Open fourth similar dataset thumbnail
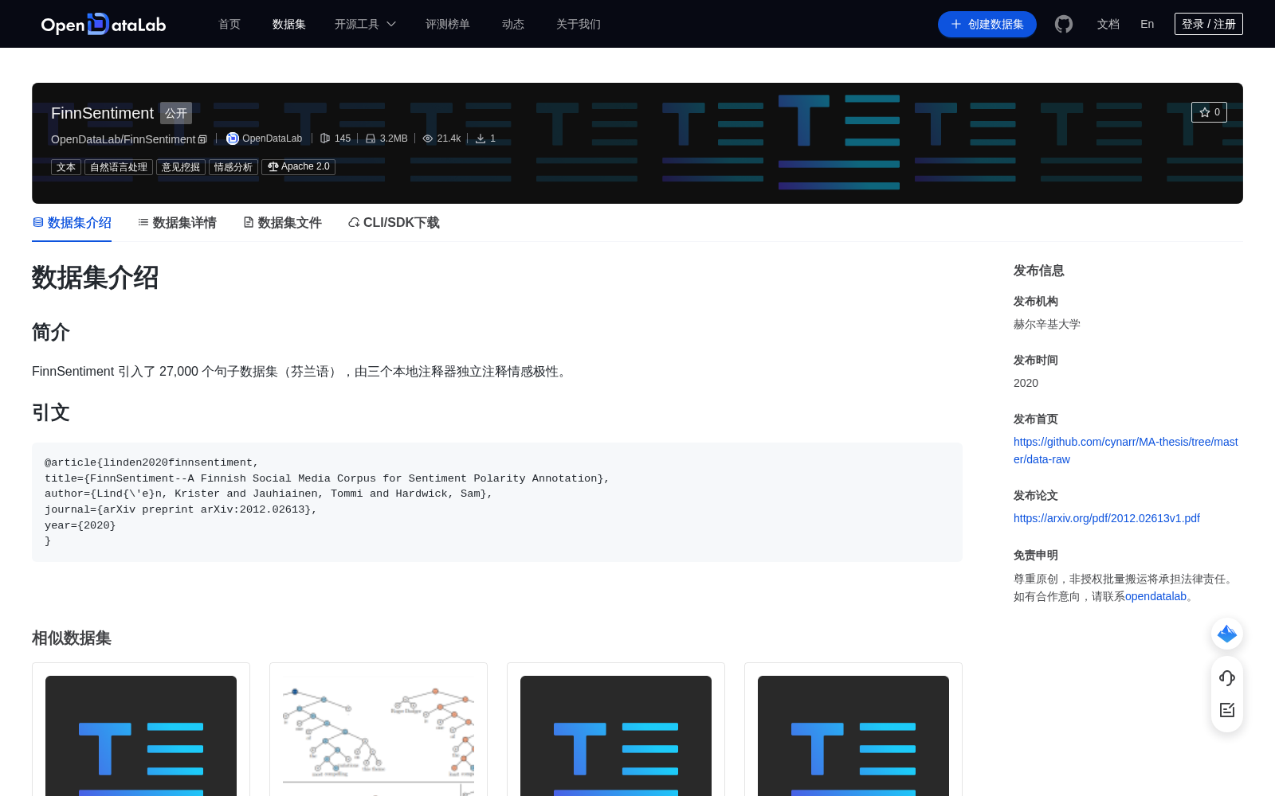This screenshot has height=796, width=1275. [853, 736]
